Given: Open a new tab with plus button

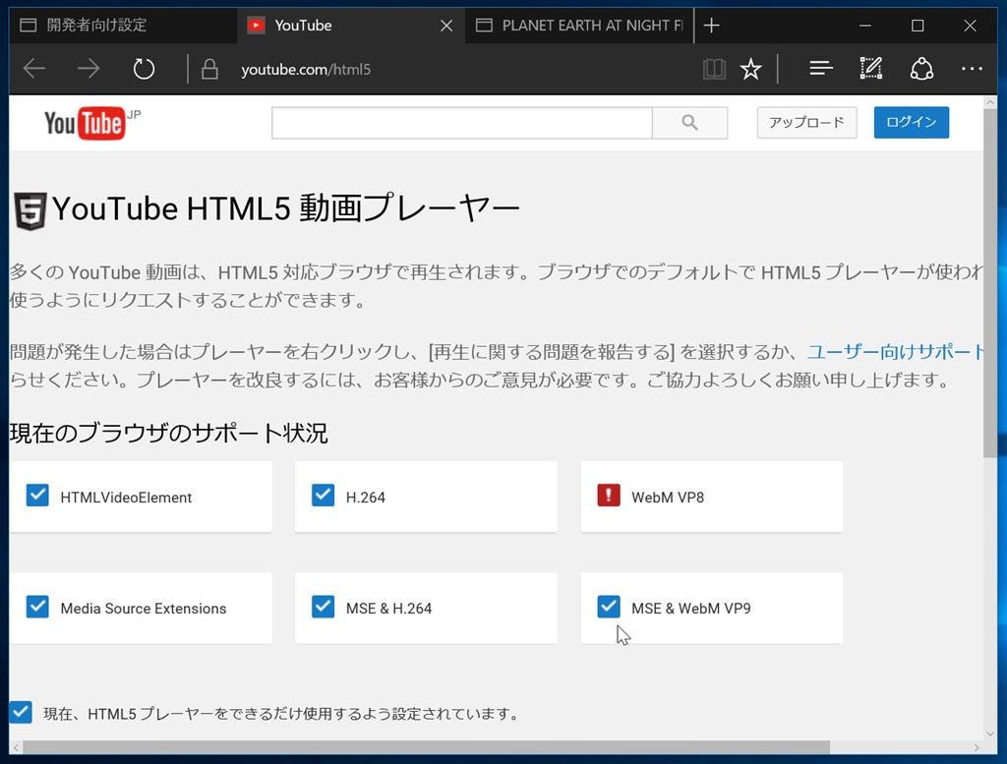Looking at the screenshot, I should 712,25.
